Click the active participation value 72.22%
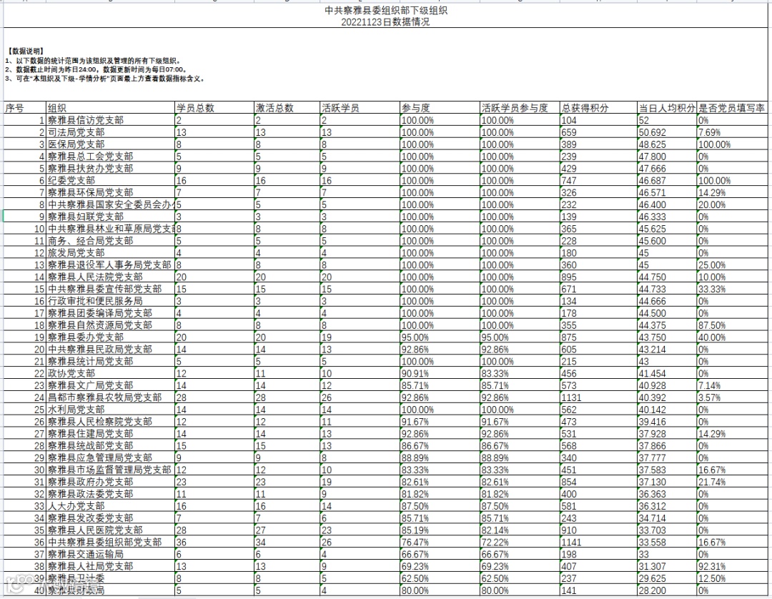 click(x=520, y=543)
